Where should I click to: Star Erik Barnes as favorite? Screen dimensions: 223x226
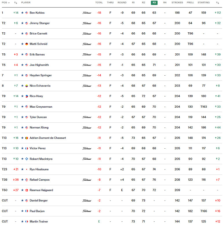click(22, 54)
